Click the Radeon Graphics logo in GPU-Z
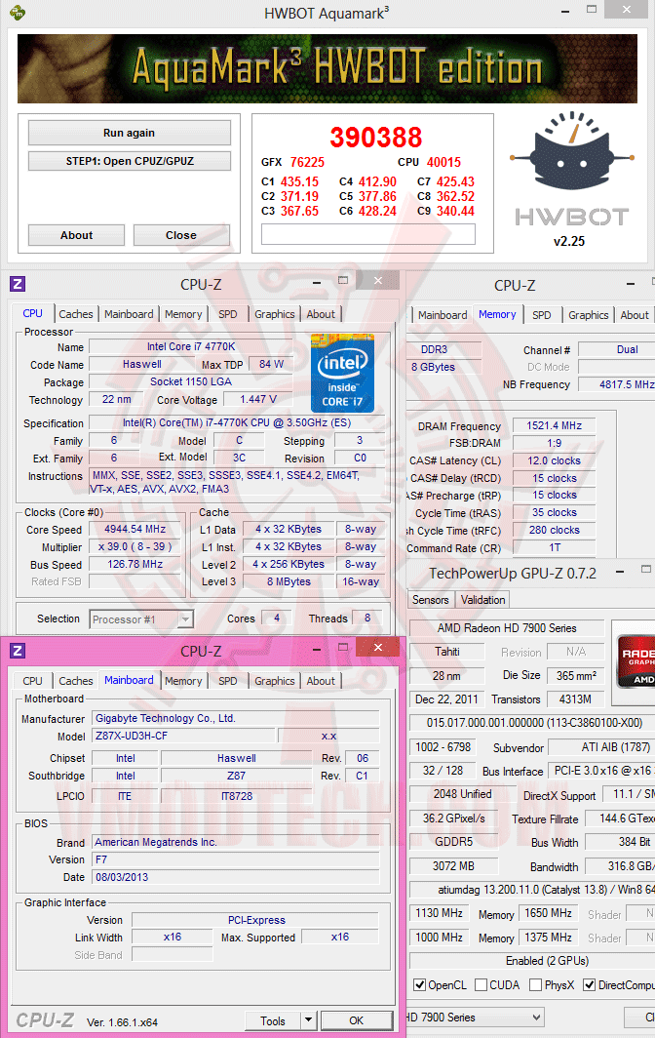The height and width of the screenshot is (1038, 655). click(x=636, y=661)
